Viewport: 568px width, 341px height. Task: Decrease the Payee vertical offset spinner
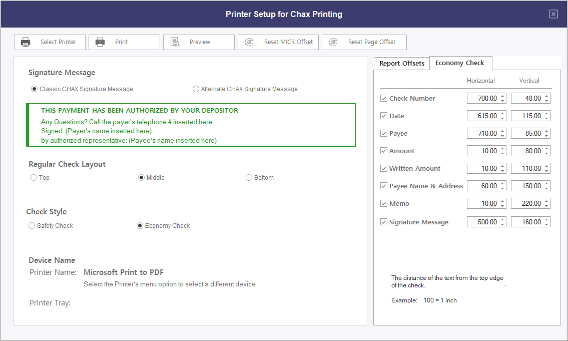coord(546,136)
